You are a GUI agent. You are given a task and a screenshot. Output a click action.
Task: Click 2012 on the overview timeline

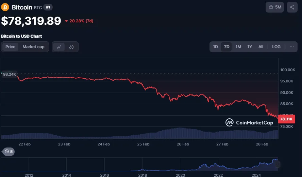pos(29,175)
